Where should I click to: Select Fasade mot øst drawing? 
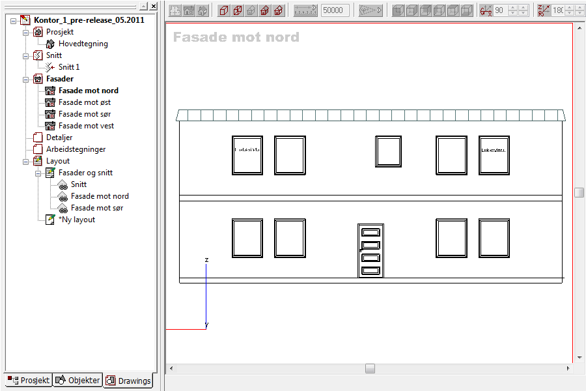[85, 102]
